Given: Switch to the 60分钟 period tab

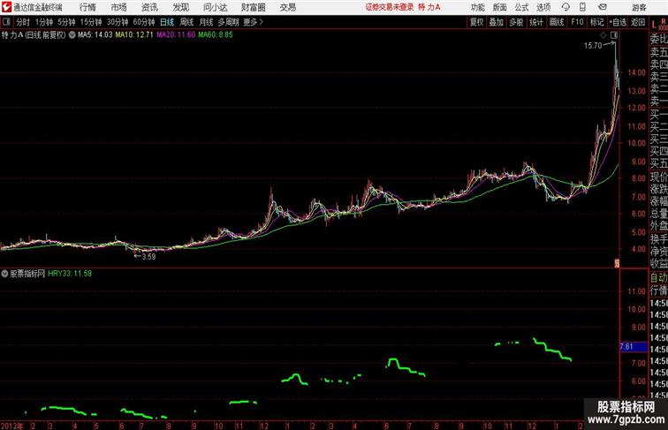Looking at the screenshot, I should 144,22.
